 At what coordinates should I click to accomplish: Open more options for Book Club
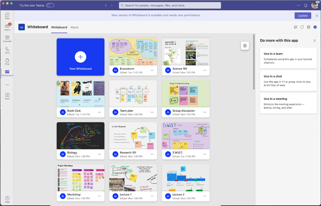click(x=99, y=112)
